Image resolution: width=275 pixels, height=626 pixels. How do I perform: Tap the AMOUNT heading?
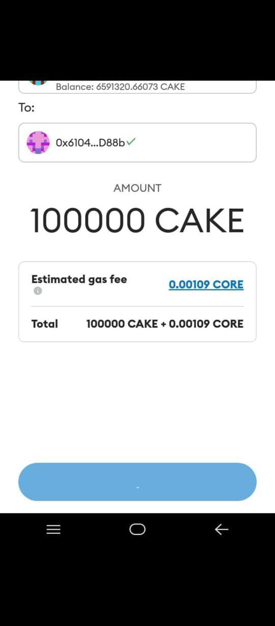(x=137, y=188)
